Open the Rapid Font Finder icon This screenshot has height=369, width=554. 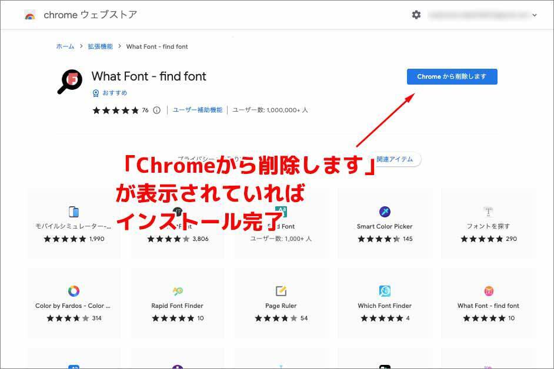[x=178, y=291]
